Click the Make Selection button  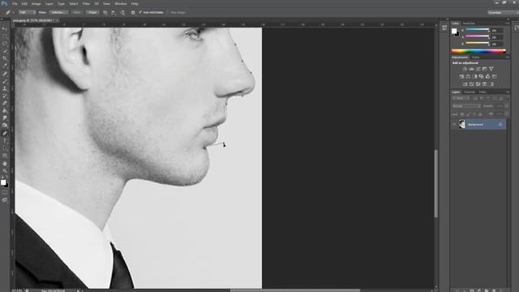[59, 12]
